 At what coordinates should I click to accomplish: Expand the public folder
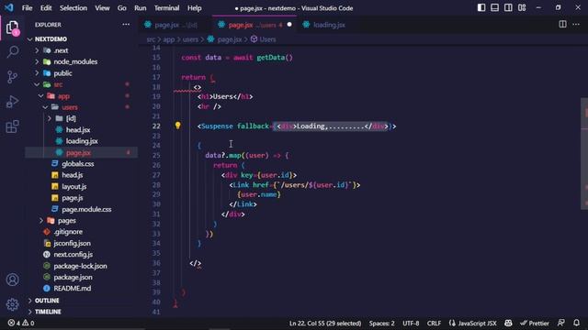click(x=37, y=73)
